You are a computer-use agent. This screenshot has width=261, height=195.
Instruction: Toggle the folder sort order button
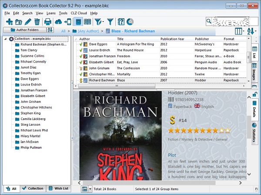click(50, 30)
